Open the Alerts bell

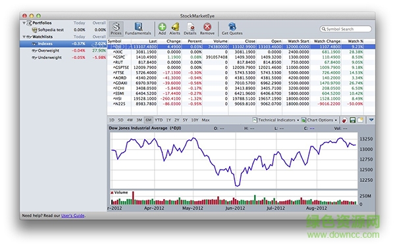(x=175, y=29)
